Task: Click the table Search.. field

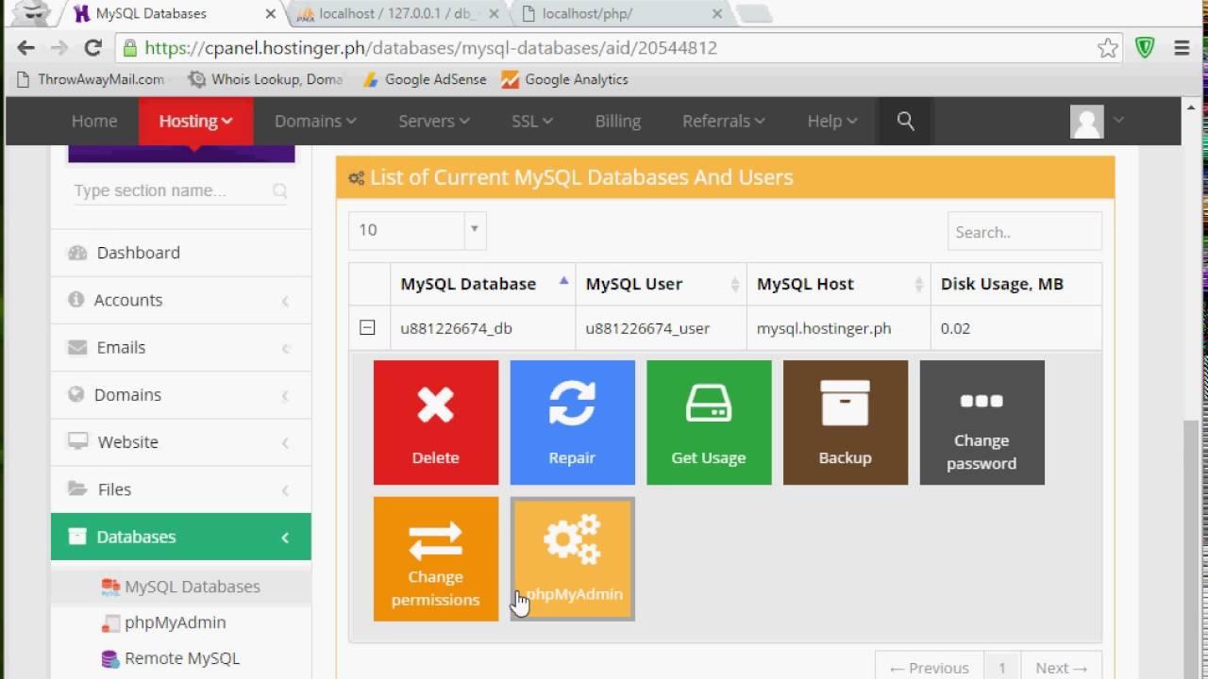Action: 1025,231
